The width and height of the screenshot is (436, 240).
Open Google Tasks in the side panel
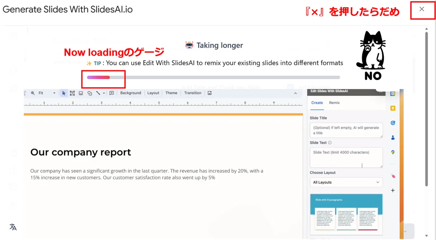393,123
